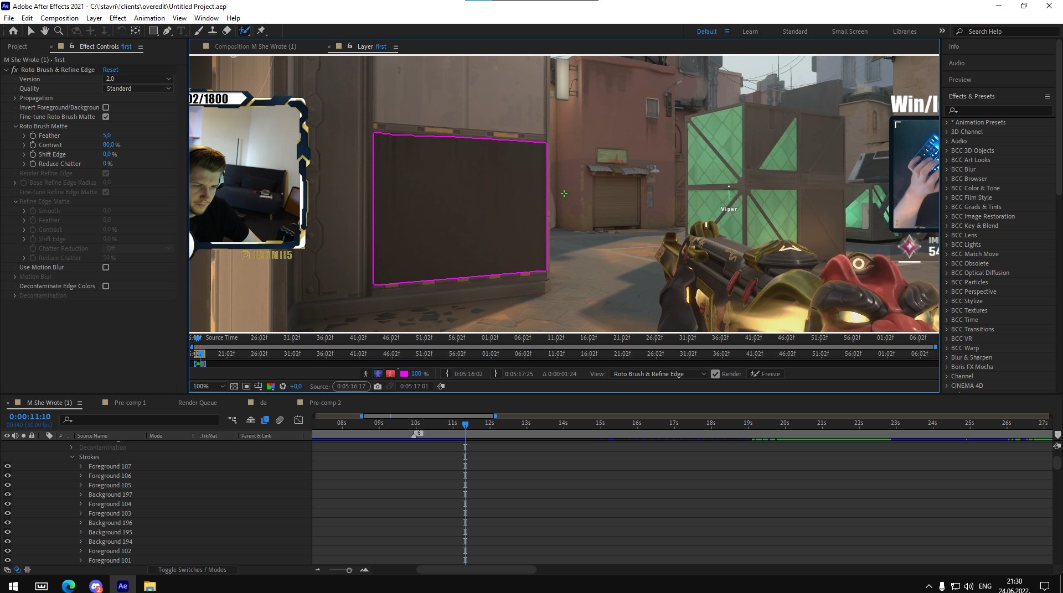Hide Background 196 stroke visibility
Screen dimensions: 1063x593
(8, 523)
